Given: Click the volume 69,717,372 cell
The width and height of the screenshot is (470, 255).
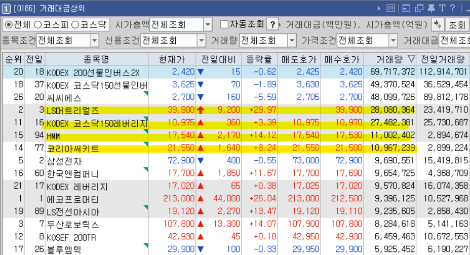Looking at the screenshot, I should [393, 71].
